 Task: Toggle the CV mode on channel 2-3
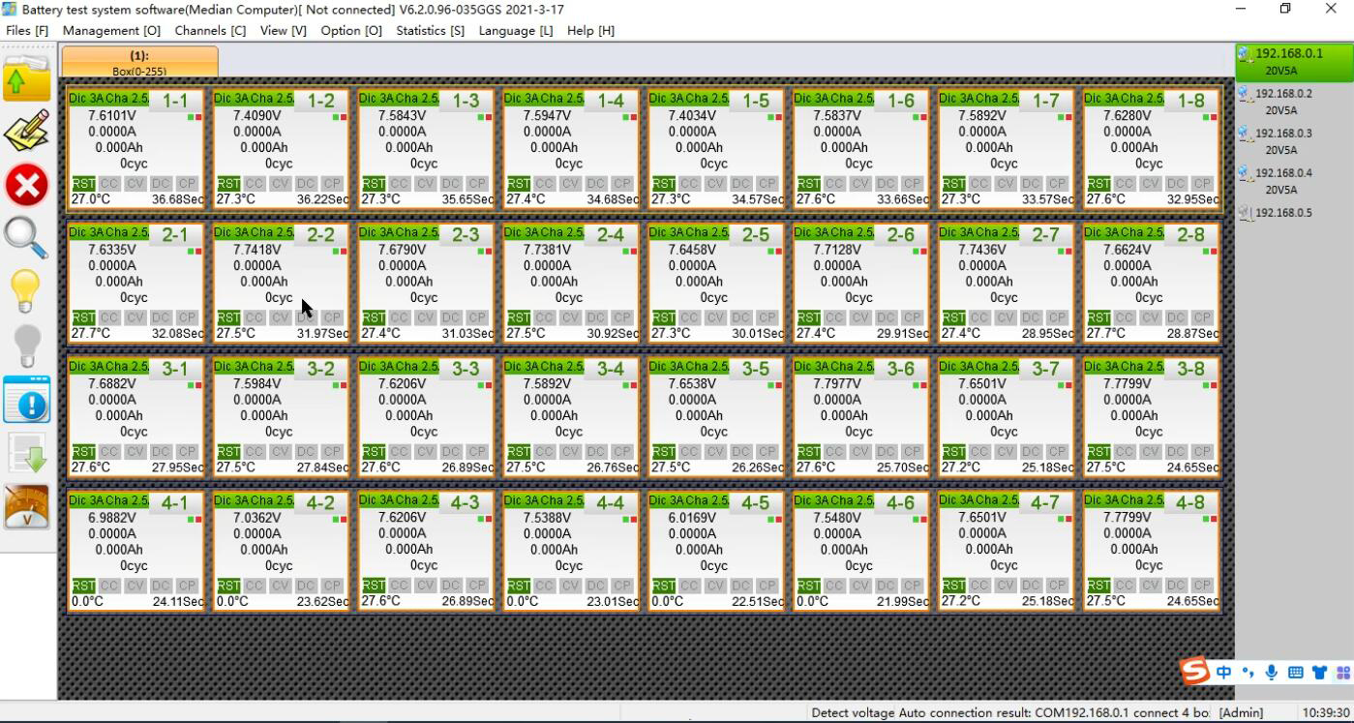426,317
